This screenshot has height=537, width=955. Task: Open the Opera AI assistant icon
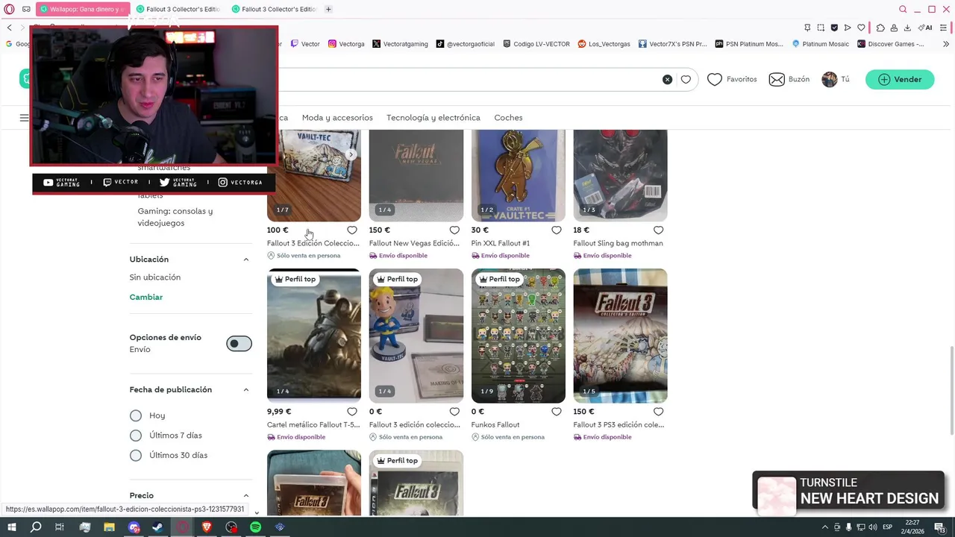click(x=926, y=28)
